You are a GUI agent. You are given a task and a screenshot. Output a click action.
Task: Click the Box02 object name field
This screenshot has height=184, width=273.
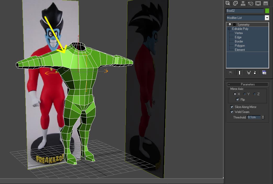coord(244,11)
